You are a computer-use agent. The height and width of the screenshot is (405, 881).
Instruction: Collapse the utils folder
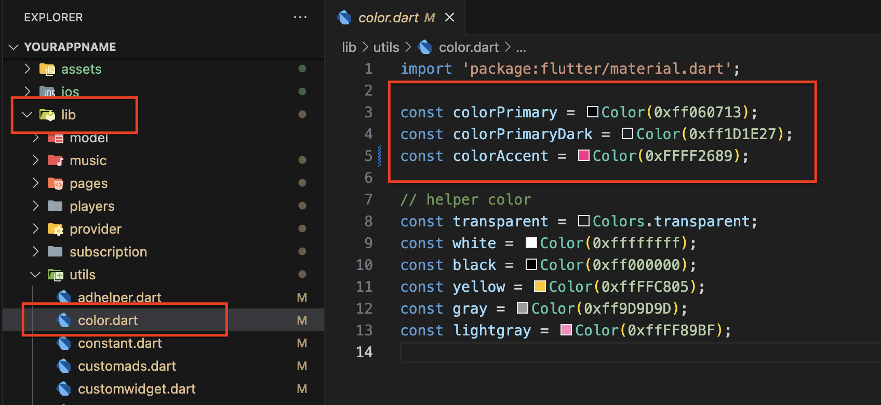36,275
